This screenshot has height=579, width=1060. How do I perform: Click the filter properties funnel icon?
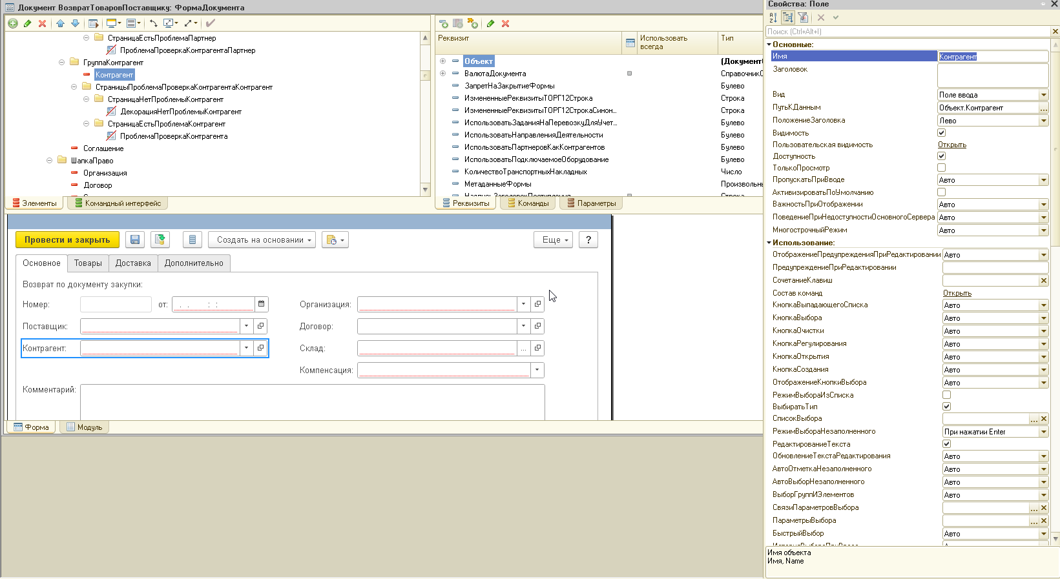[803, 17]
